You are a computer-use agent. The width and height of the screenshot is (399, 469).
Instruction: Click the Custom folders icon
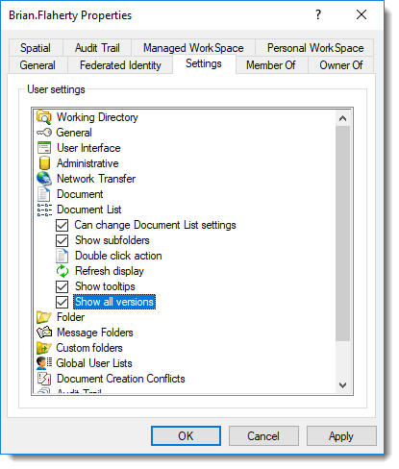pos(44,348)
